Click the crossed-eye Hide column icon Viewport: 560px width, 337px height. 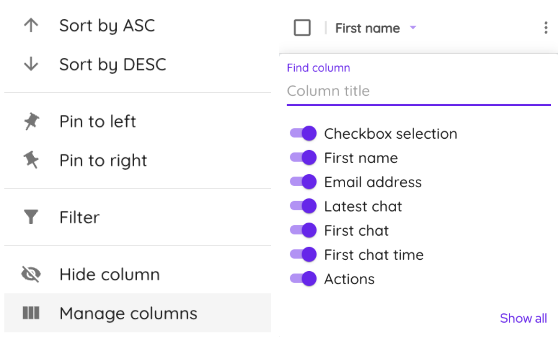[x=31, y=275]
